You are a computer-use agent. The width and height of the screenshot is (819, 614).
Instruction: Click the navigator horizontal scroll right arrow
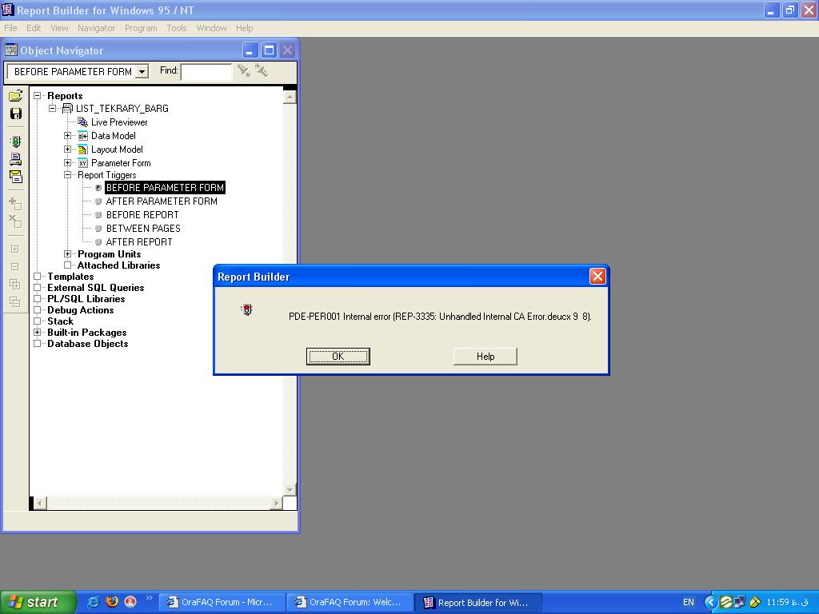click(276, 504)
